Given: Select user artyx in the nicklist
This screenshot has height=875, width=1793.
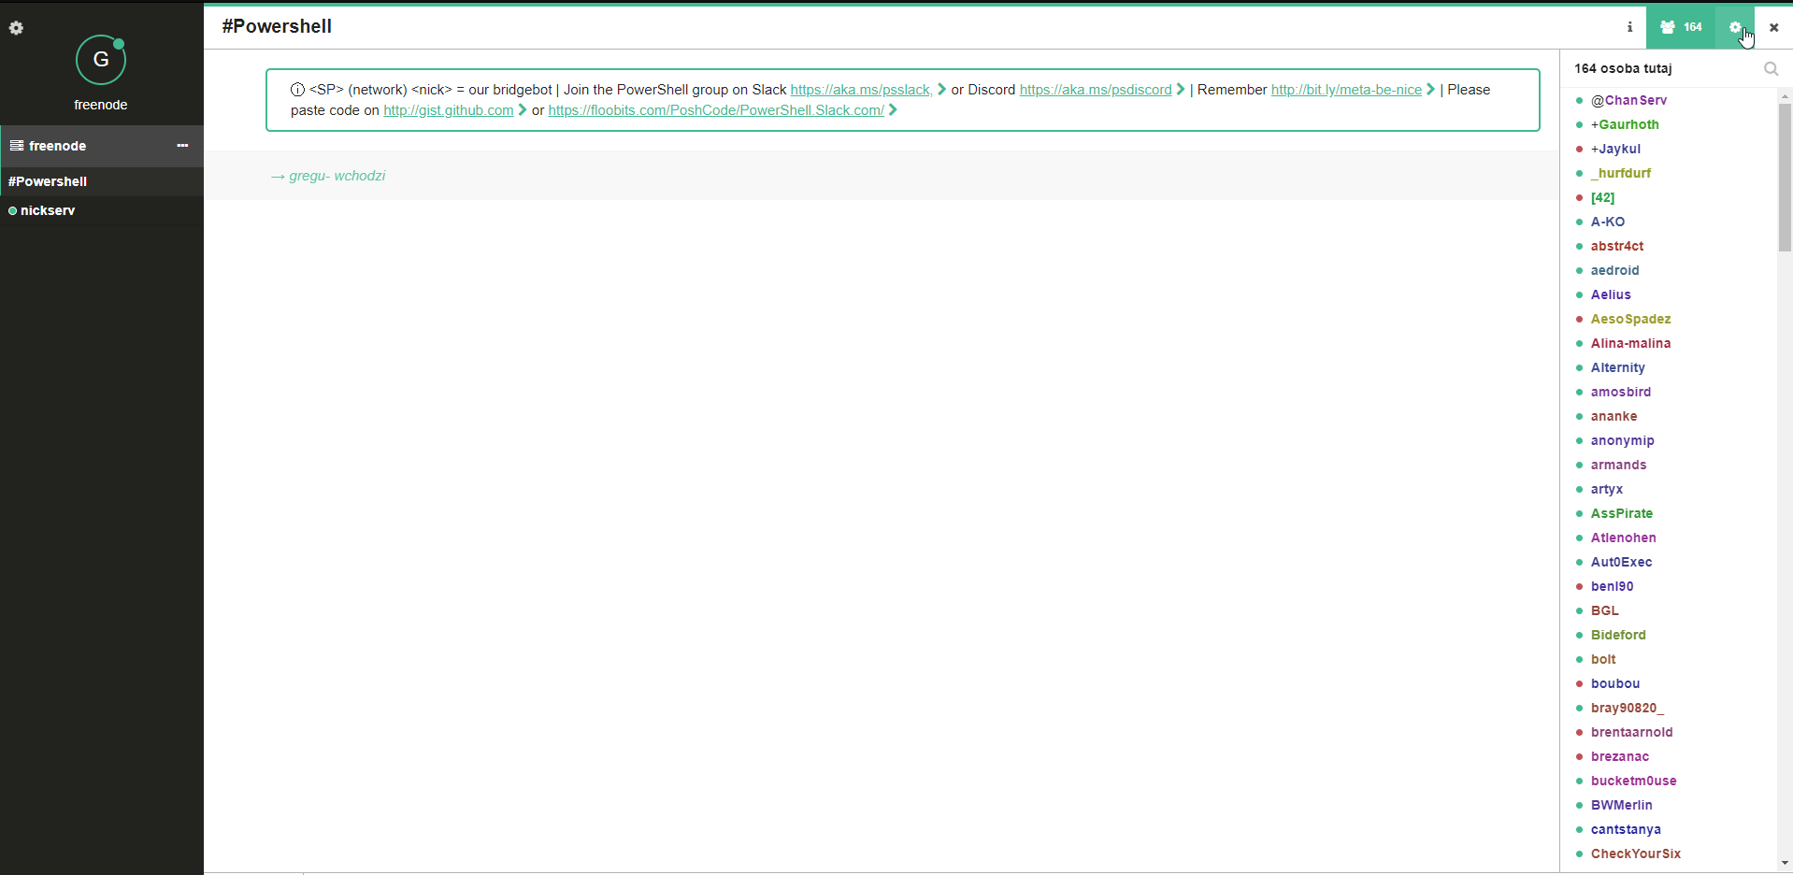Looking at the screenshot, I should pyautogui.click(x=1607, y=489).
